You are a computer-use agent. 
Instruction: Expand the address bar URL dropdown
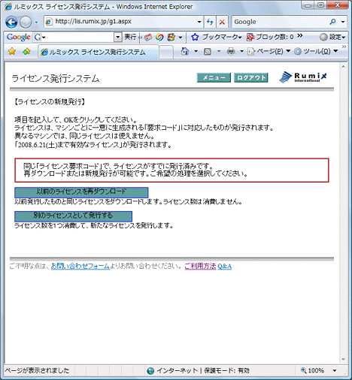tap(199, 22)
